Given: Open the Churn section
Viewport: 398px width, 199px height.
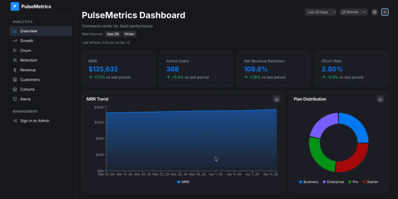Looking at the screenshot, I should 41,50.
